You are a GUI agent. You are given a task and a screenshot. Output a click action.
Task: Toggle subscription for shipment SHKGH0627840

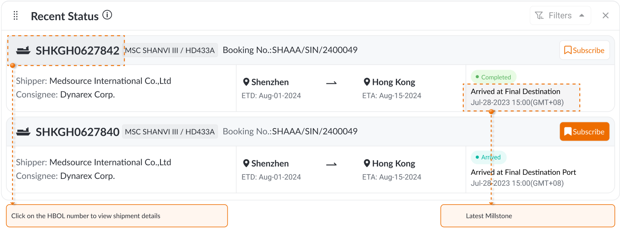(584, 132)
